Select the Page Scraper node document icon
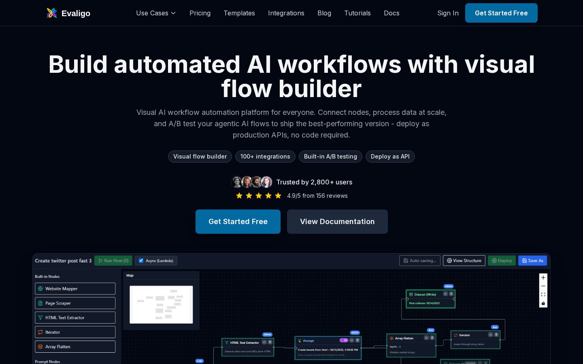Screen dimensions: 583x364 40,303
